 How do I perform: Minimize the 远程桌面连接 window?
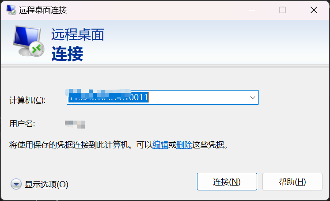tap(252, 10)
